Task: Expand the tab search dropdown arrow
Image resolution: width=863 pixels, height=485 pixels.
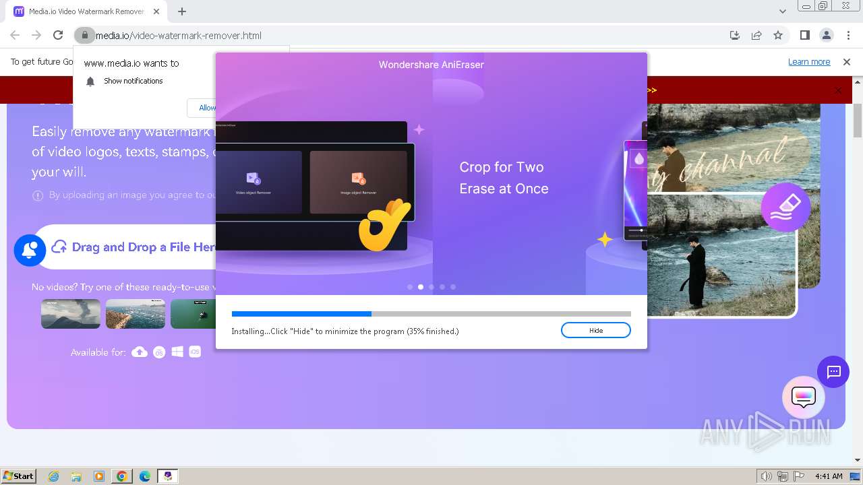Action: 782,11
